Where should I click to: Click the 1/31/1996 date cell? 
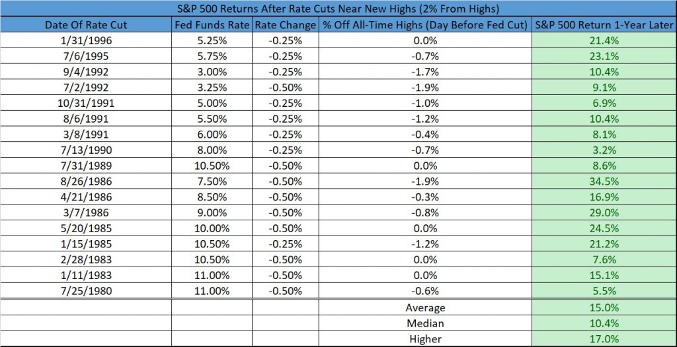pyautogui.click(x=86, y=41)
